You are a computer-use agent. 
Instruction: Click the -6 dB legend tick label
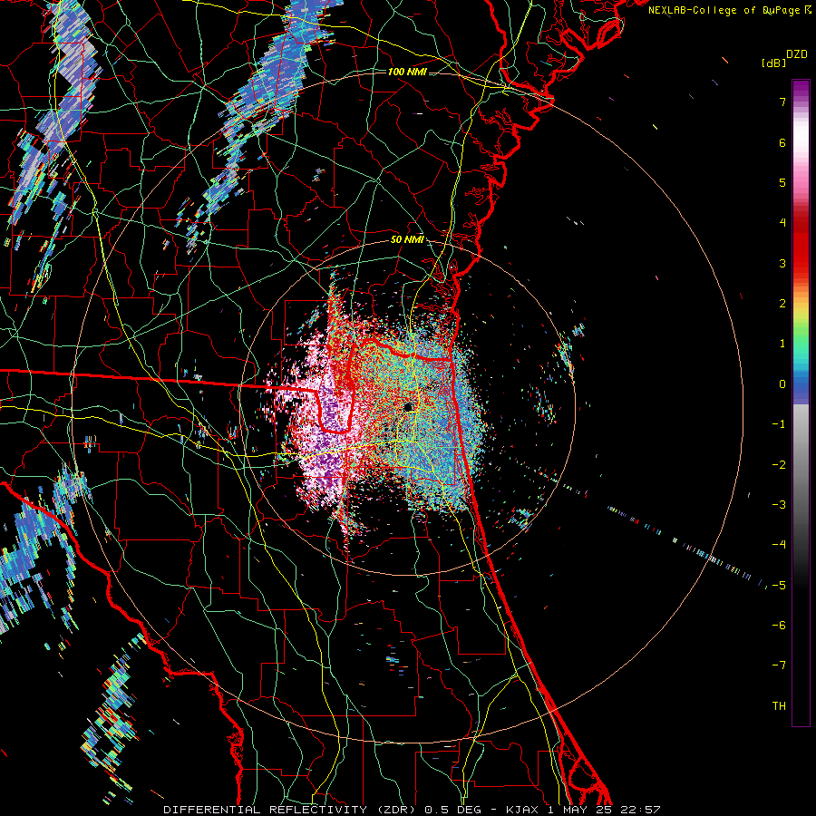779,626
